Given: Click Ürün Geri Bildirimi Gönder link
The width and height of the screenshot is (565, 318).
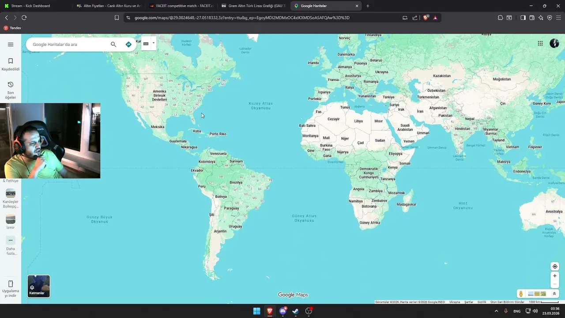Looking at the screenshot, I should point(507,302).
